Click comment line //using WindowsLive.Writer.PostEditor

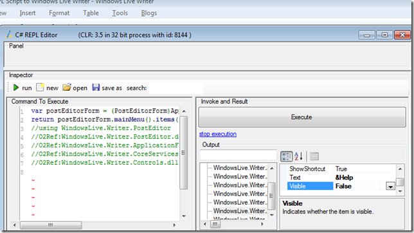pyautogui.click(x=101, y=128)
